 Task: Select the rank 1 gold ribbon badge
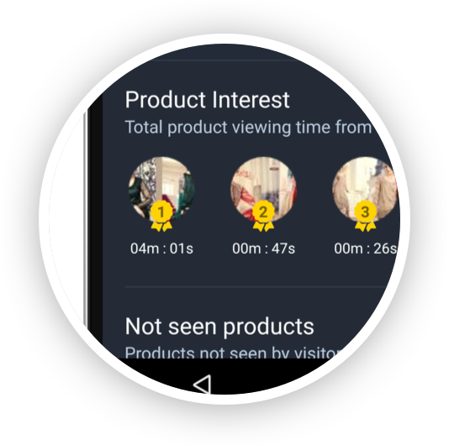click(161, 216)
